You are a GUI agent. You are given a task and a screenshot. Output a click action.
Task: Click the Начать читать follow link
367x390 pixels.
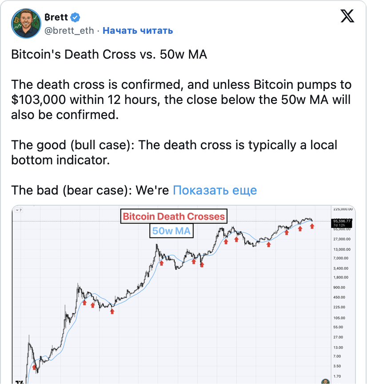(138, 30)
